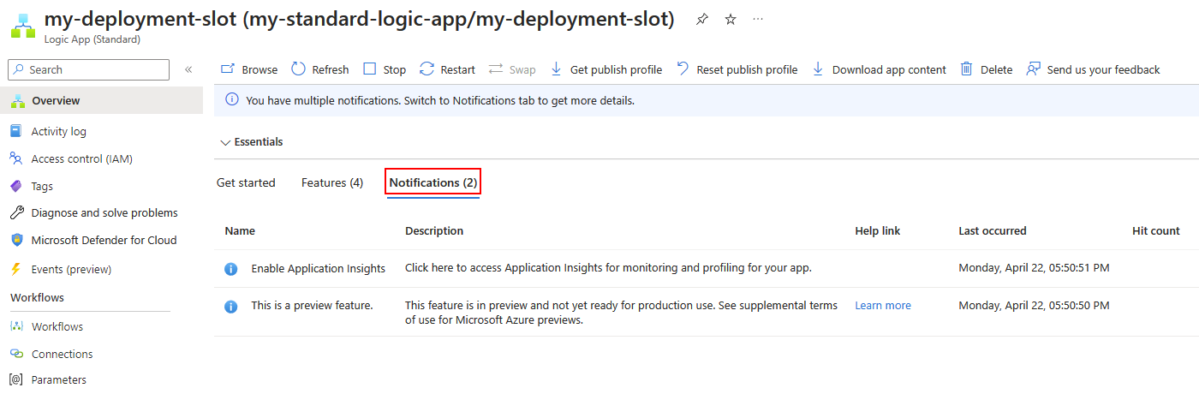Open Microsoft Defender for Cloud
The height and width of the screenshot is (394, 1199).
click(104, 240)
